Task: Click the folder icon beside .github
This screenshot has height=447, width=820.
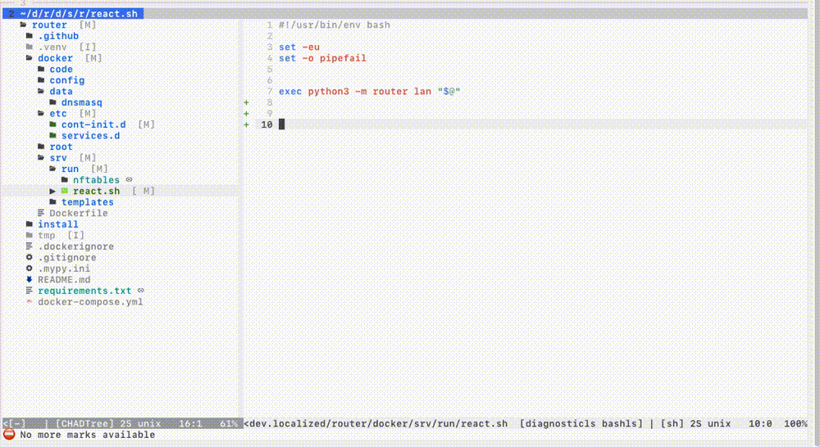Action: point(30,36)
